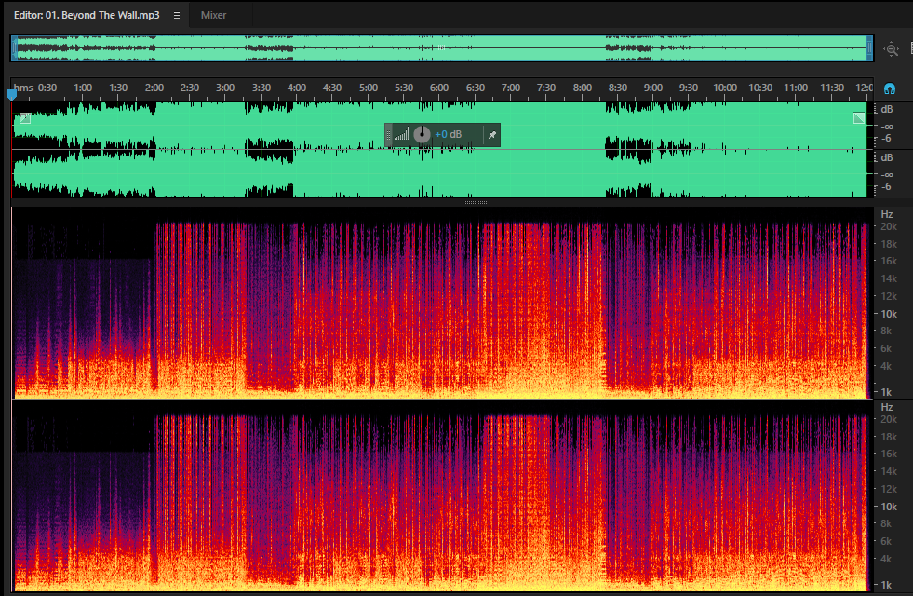Click the +0 dB gain value field
The width and height of the screenshot is (913, 596).
point(449,135)
